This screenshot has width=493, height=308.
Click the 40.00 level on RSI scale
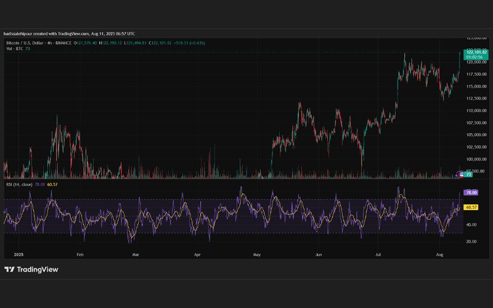point(471,225)
